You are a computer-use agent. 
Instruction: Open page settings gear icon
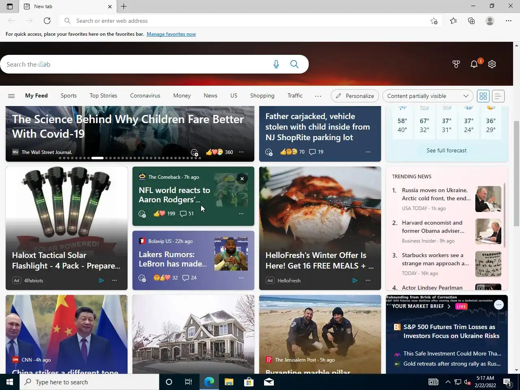click(x=492, y=64)
